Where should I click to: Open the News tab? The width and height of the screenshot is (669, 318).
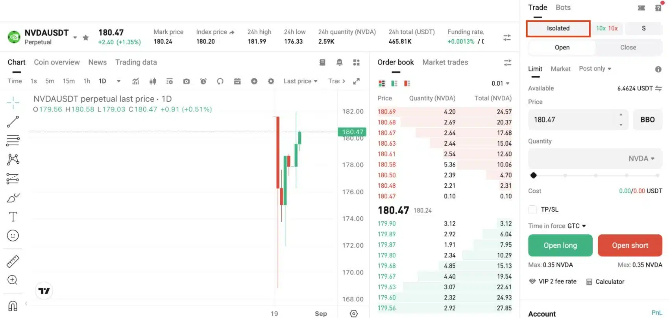[97, 62]
